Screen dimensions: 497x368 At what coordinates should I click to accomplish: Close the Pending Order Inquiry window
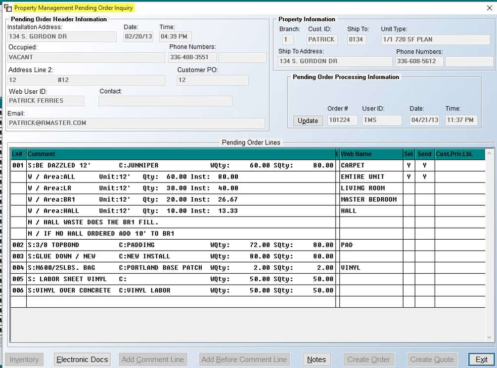click(x=489, y=8)
